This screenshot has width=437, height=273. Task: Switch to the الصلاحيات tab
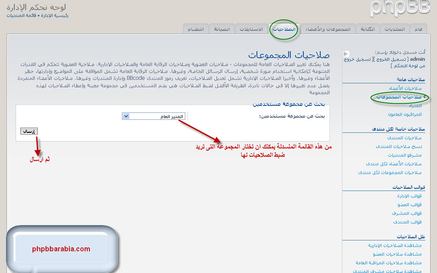coord(284,29)
